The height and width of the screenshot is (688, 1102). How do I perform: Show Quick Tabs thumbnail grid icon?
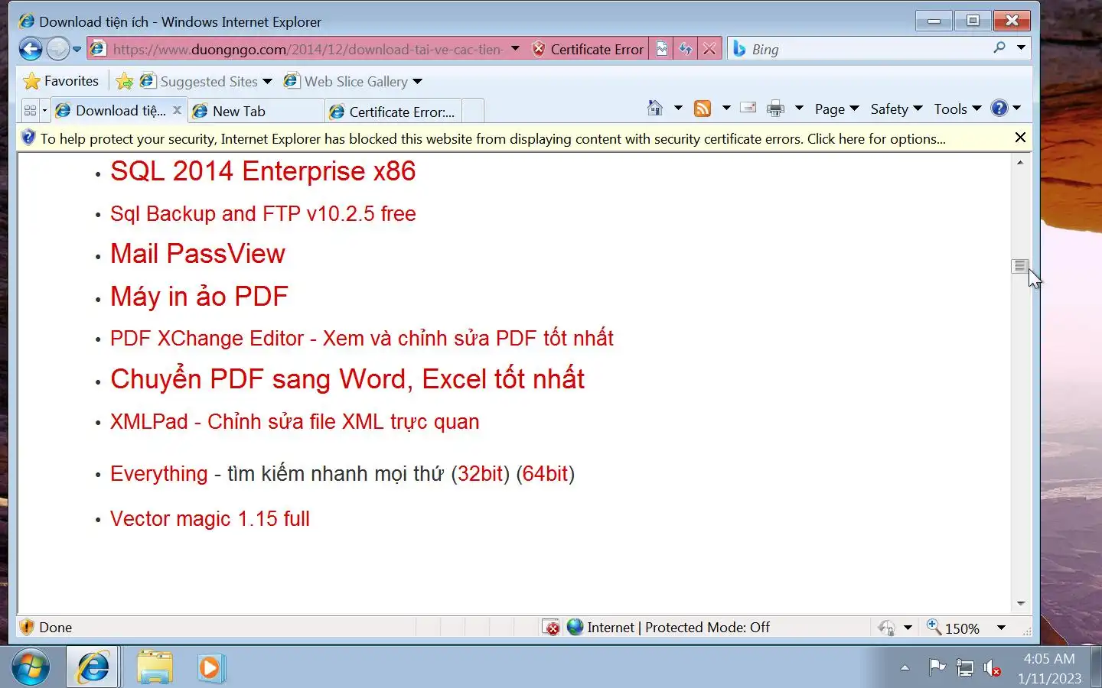(x=31, y=111)
